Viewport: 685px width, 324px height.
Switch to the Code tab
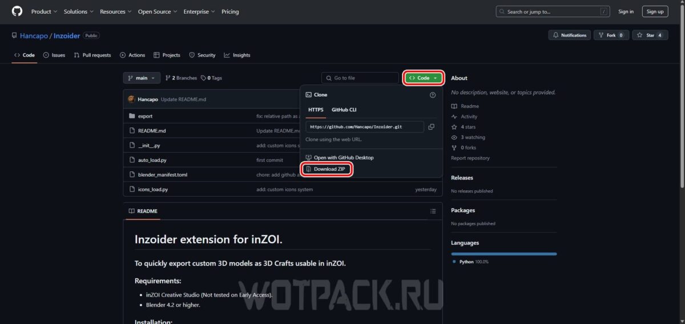pos(25,55)
